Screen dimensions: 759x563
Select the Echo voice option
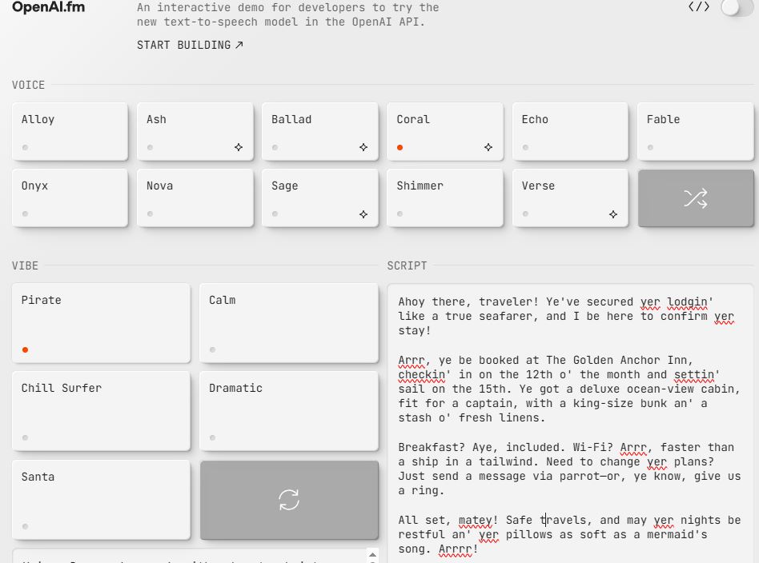569,131
